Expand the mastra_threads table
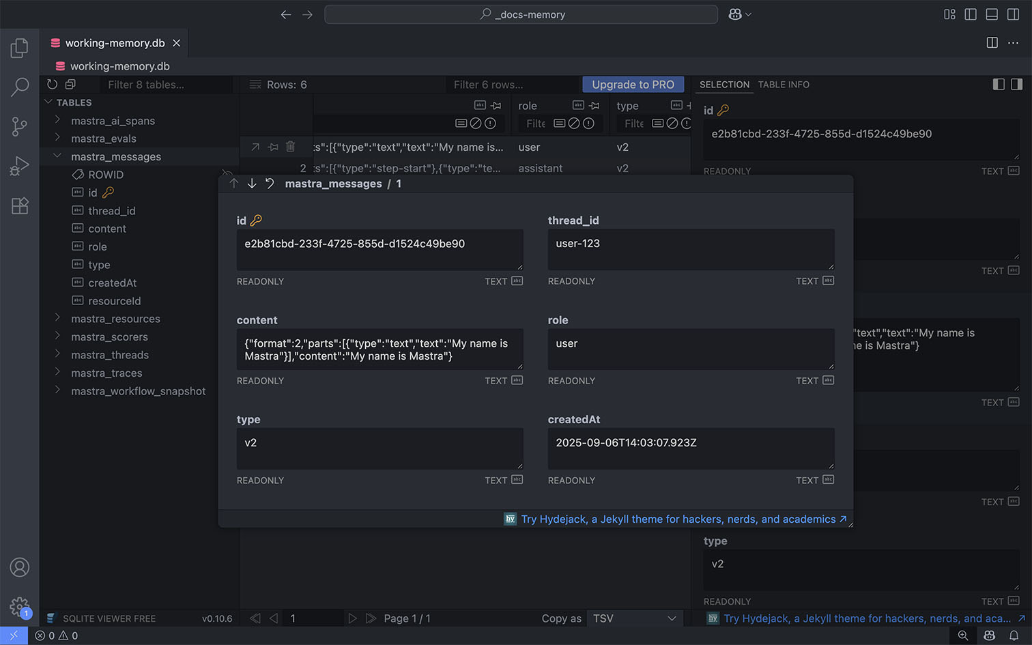Image resolution: width=1032 pixels, height=645 pixels. coord(58,355)
